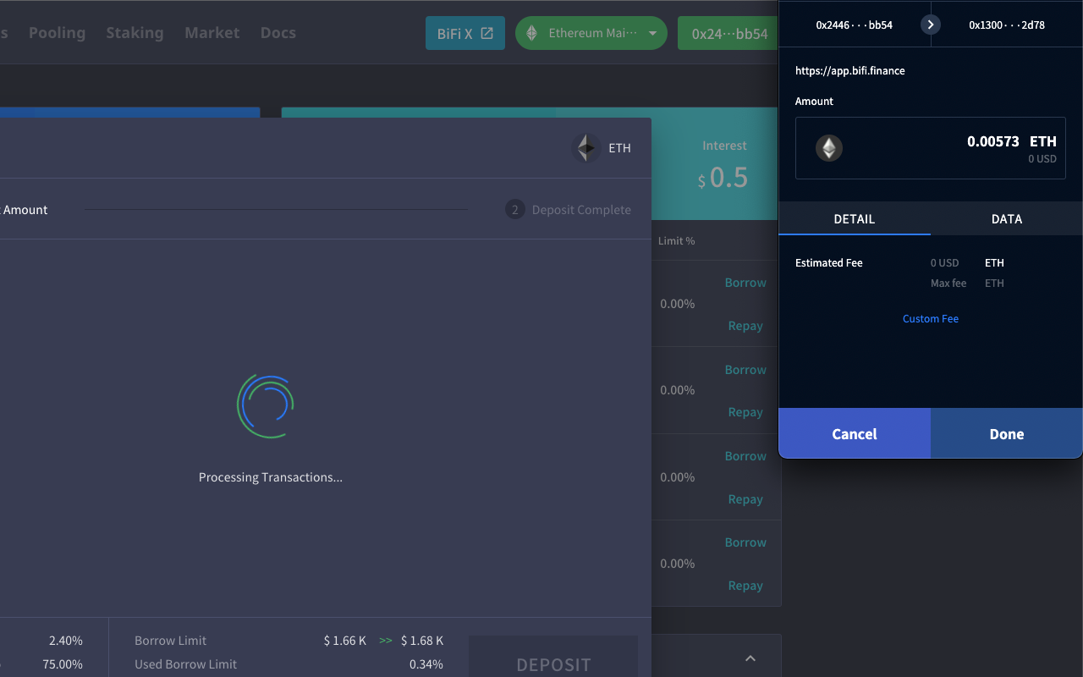Click the 0.00573 ETH amount field

(931, 148)
